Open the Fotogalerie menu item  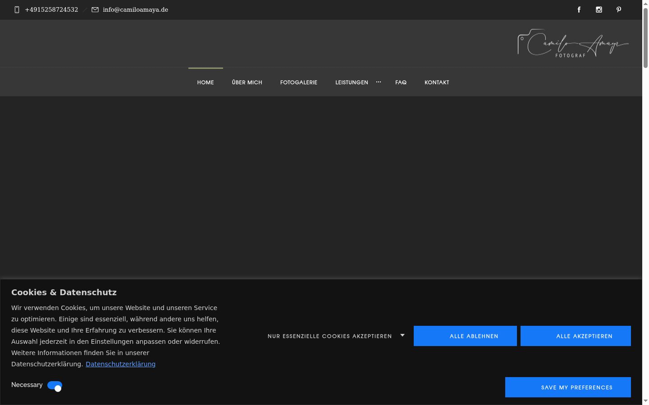299,82
